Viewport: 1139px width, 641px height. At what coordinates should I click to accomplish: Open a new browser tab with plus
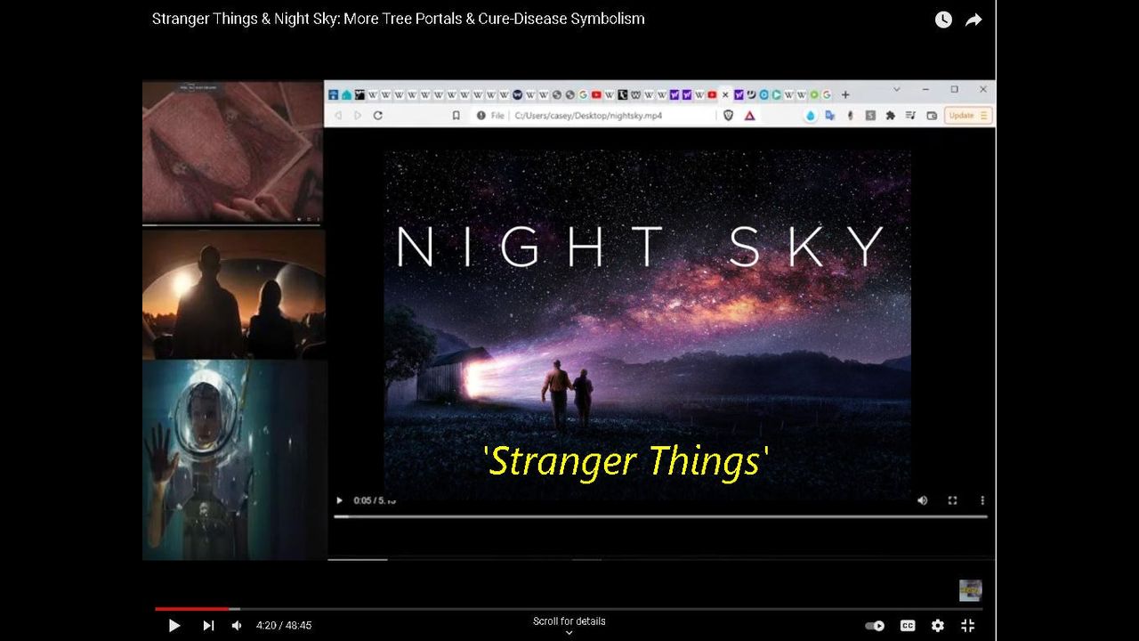[845, 94]
